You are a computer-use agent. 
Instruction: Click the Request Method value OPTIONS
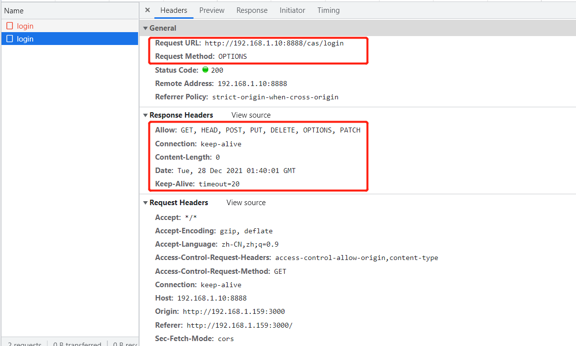(x=233, y=56)
